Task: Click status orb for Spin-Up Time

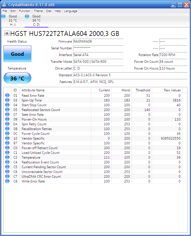Action: pyautogui.click(x=7, y=100)
